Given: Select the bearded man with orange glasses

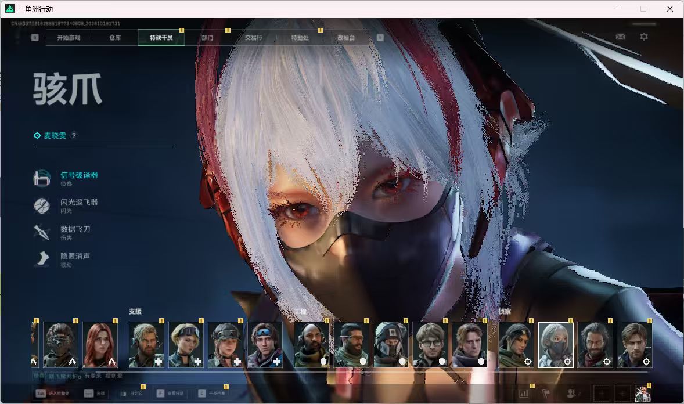Looking at the screenshot, I should pyautogui.click(x=351, y=345).
